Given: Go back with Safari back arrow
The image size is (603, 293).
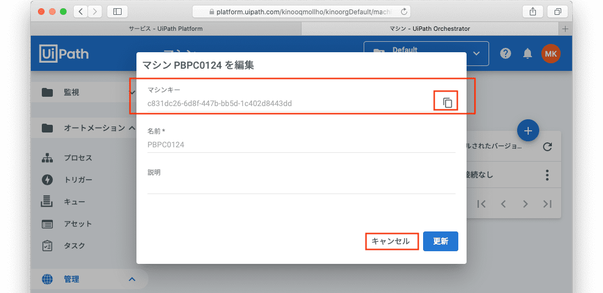Looking at the screenshot, I should coord(80,12).
